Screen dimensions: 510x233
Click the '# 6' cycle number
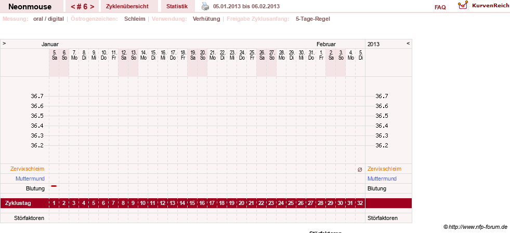pos(82,7)
